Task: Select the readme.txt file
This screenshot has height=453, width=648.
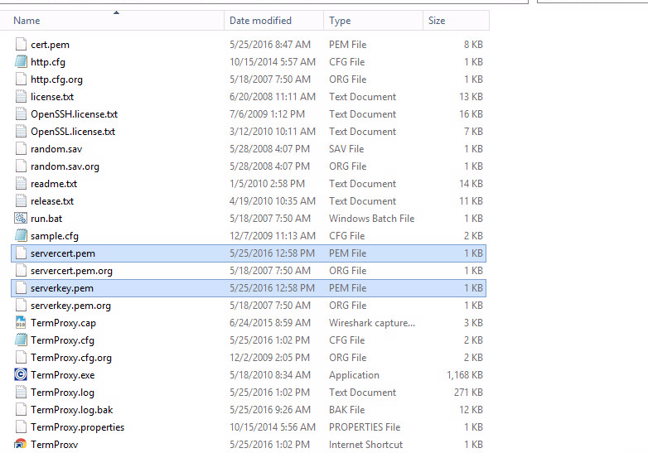Action: pyautogui.click(x=54, y=184)
